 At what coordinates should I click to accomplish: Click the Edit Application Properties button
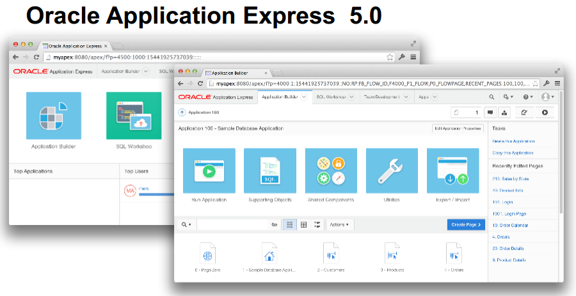pyautogui.click(x=458, y=128)
